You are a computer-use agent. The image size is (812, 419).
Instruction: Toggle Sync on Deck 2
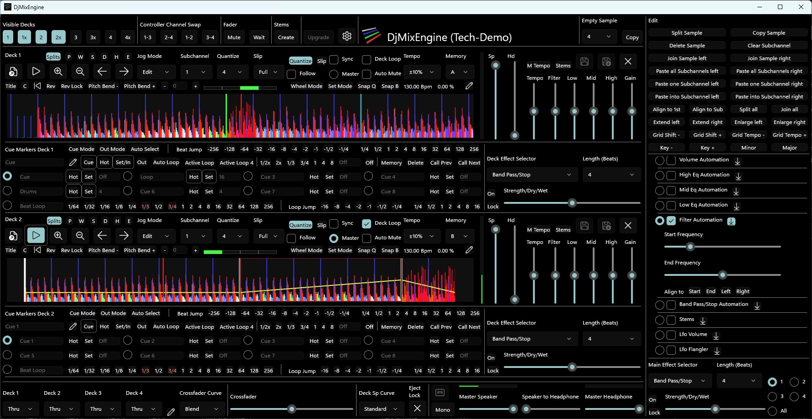tap(334, 223)
